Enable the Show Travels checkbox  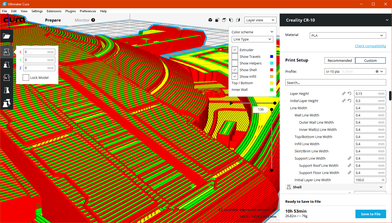235,56
